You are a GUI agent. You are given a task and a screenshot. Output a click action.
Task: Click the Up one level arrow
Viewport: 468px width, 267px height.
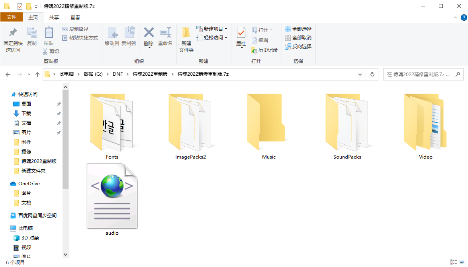(37, 75)
